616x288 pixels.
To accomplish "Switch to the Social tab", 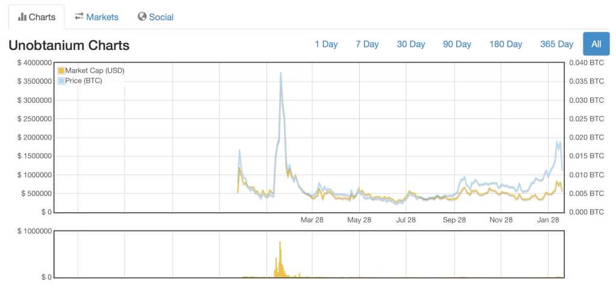I will 156,17.
